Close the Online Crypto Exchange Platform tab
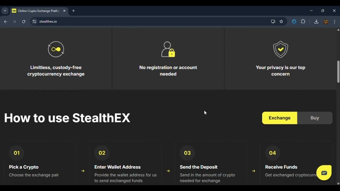The height and width of the screenshot is (191, 340). click(64, 11)
